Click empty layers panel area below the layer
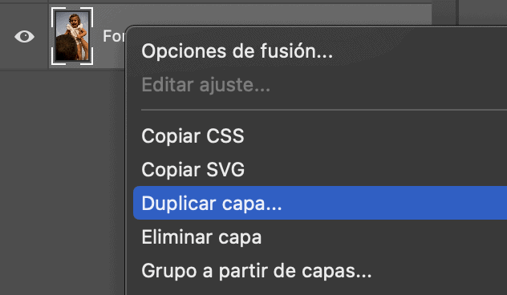 tap(62, 181)
